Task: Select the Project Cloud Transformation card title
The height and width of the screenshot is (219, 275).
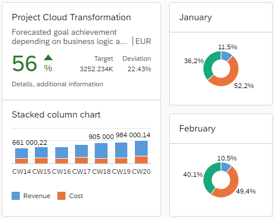Action: 72,17
